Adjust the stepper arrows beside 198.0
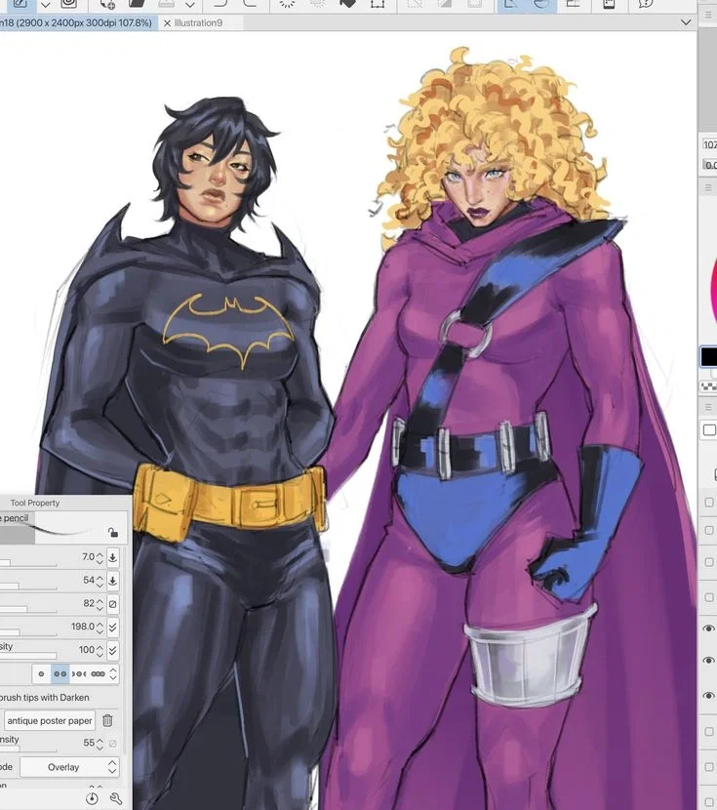 point(100,628)
